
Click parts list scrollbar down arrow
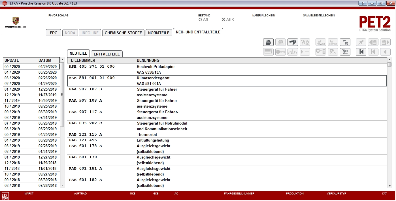389,186
